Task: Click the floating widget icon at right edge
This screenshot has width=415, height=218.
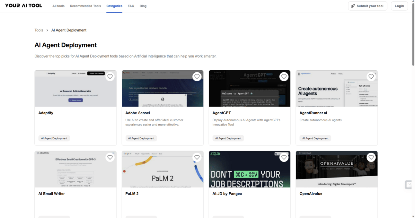Action: [408, 185]
